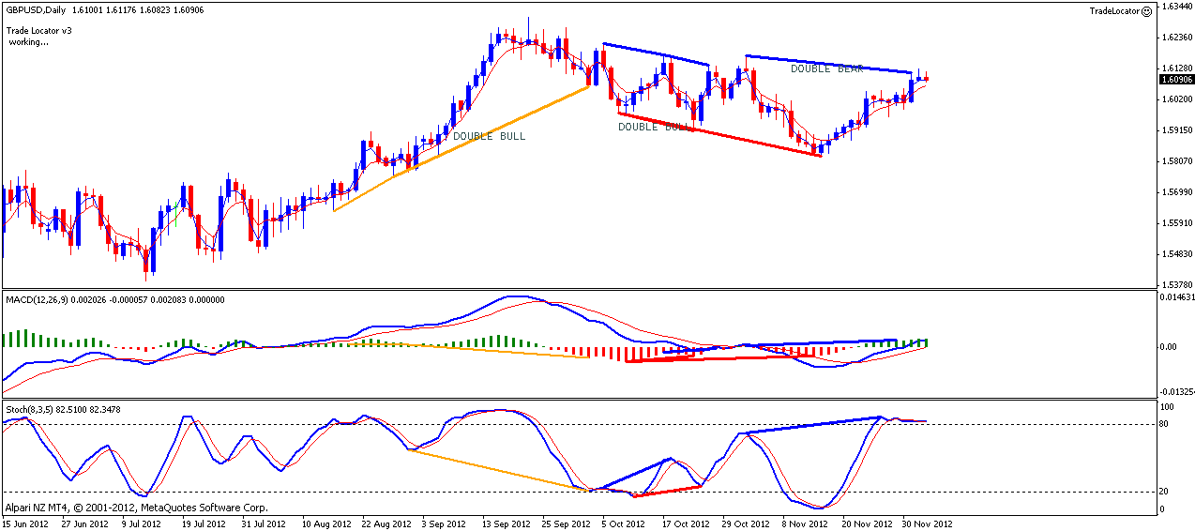This screenshot has height=531, width=1195.
Task: Select the orange trendline on the price chart
Action: coord(461,147)
